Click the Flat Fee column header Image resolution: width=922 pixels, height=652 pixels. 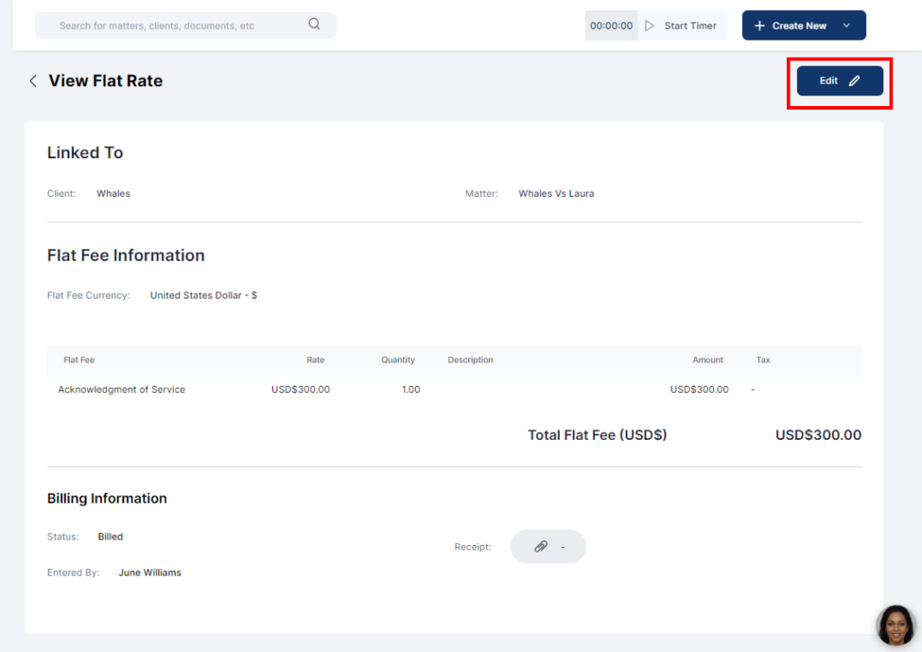click(79, 360)
